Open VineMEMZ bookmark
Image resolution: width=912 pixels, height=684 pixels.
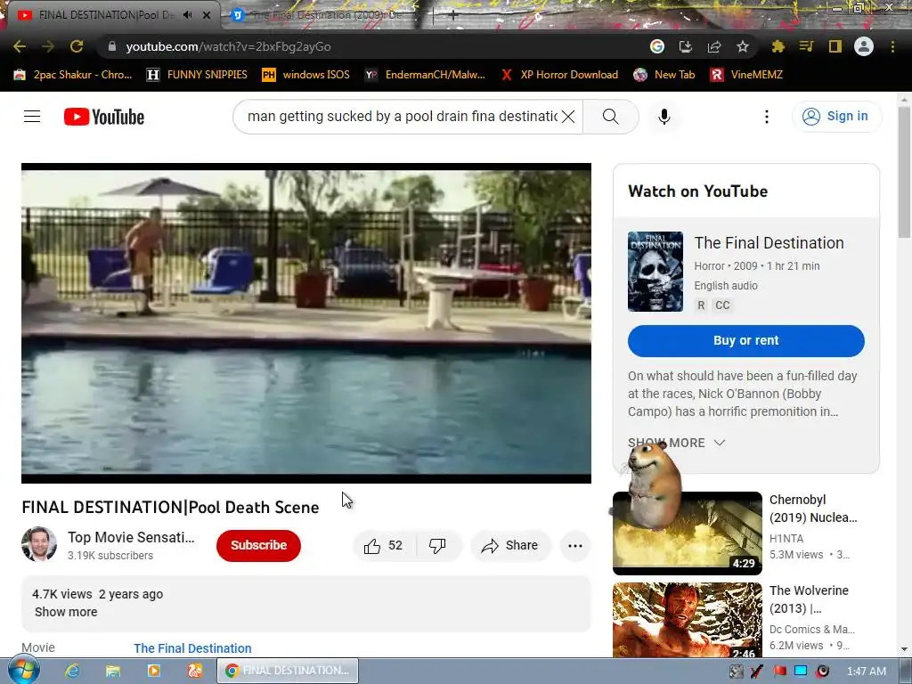pos(747,75)
